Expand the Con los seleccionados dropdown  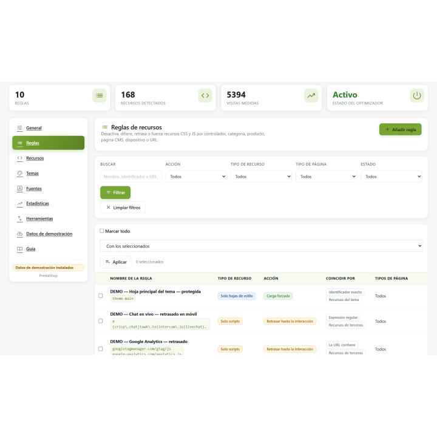pos(261,246)
